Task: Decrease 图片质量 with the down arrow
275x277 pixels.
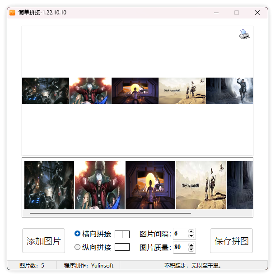Action: 191,249
